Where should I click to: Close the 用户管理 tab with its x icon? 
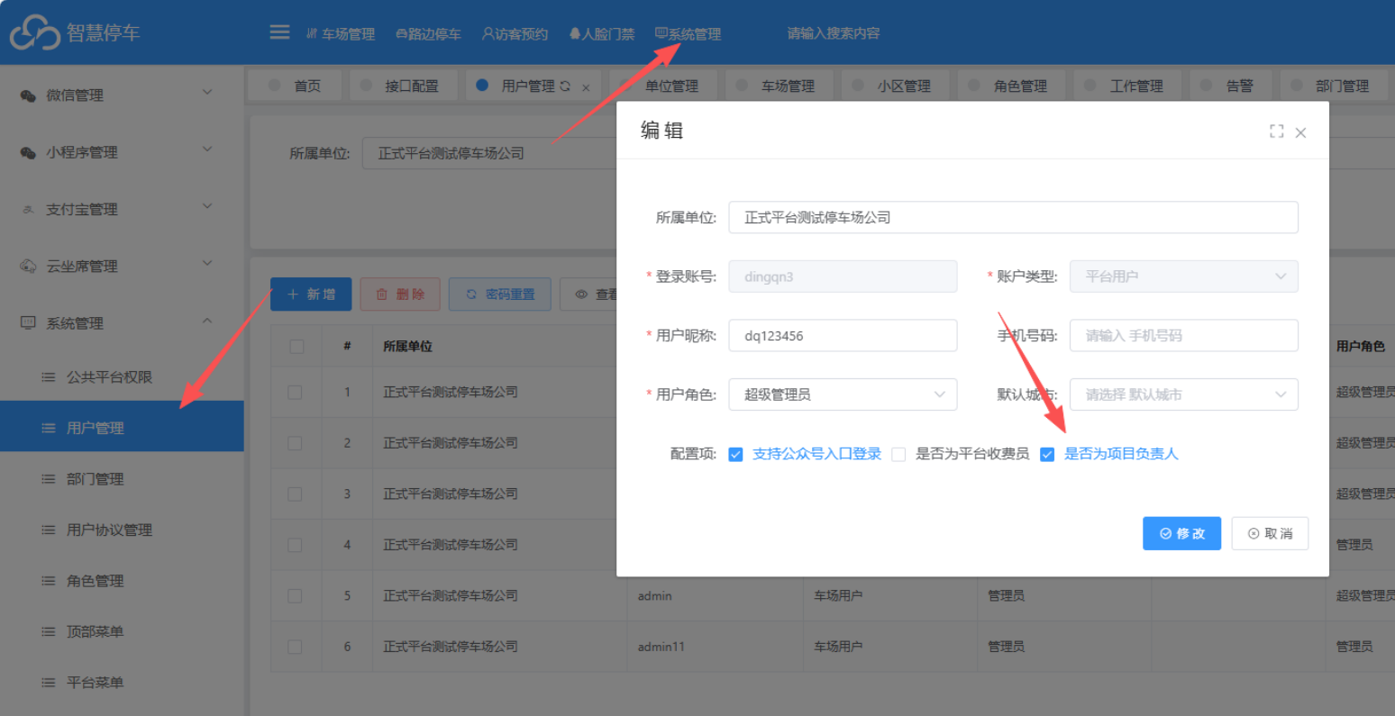pyautogui.click(x=586, y=87)
